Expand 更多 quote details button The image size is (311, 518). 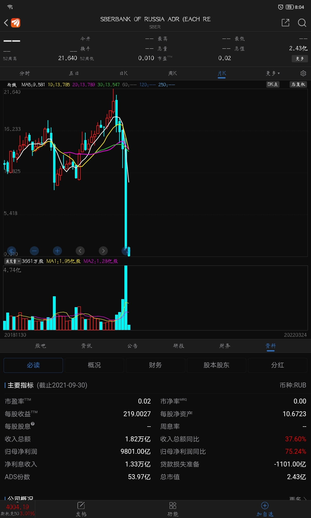pyautogui.click(x=300, y=59)
